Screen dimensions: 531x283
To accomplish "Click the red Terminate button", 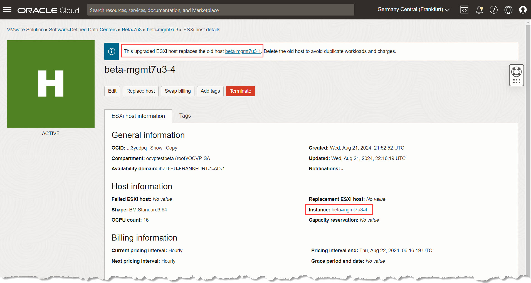I will 240,91.
